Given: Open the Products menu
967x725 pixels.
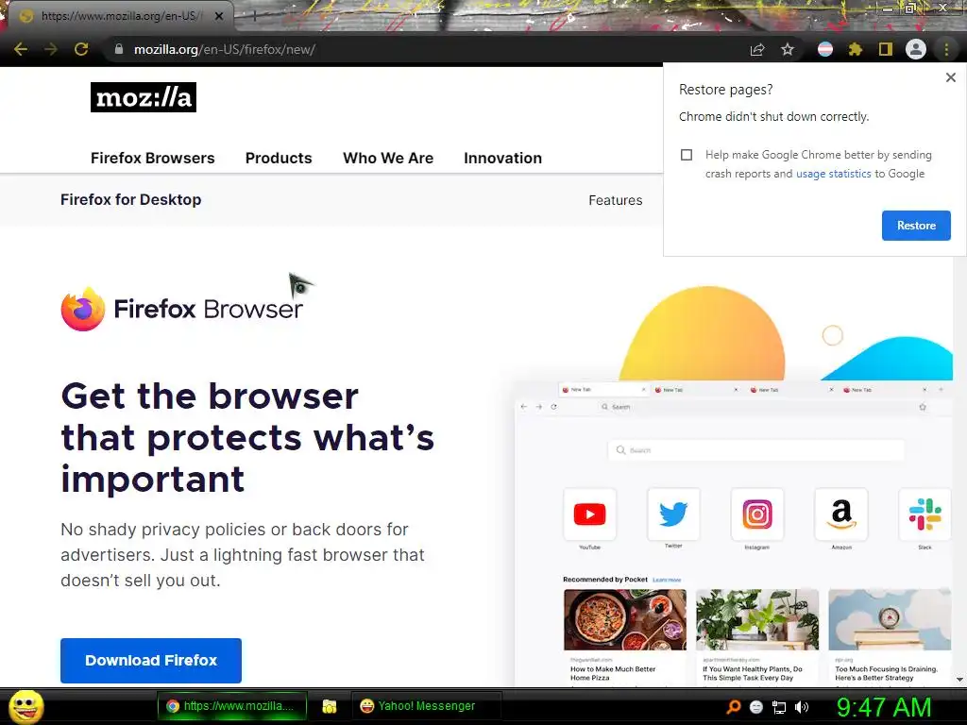Looking at the screenshot, I should click(x=279, y=158).
